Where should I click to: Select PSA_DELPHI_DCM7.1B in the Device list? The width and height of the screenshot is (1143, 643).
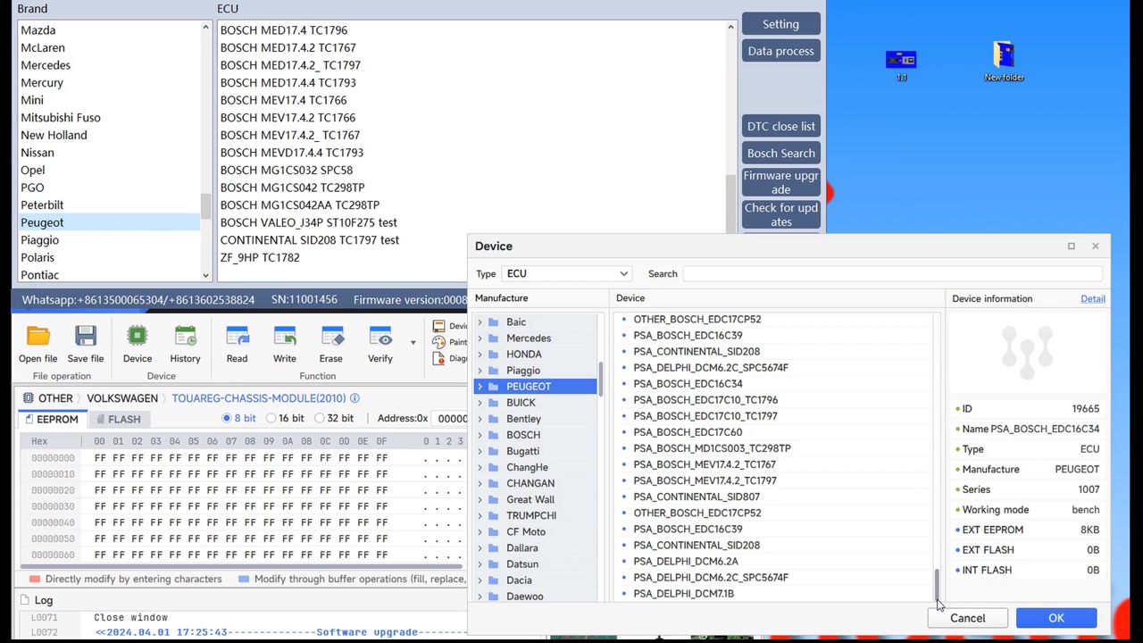[x=683, y=594]
